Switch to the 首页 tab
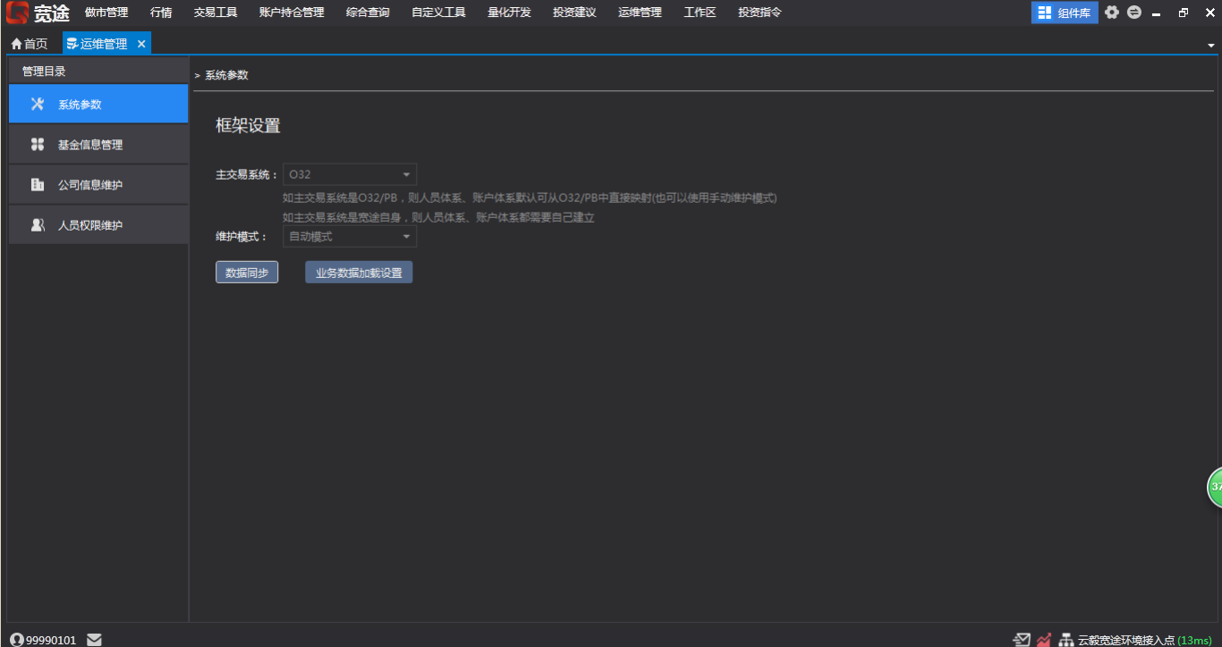This screenshot has height=647, width=1222. point(30,44)
